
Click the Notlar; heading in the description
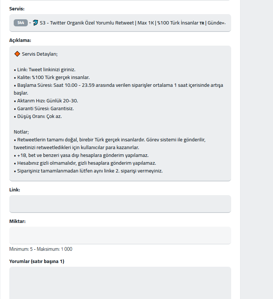click(21, 132)
